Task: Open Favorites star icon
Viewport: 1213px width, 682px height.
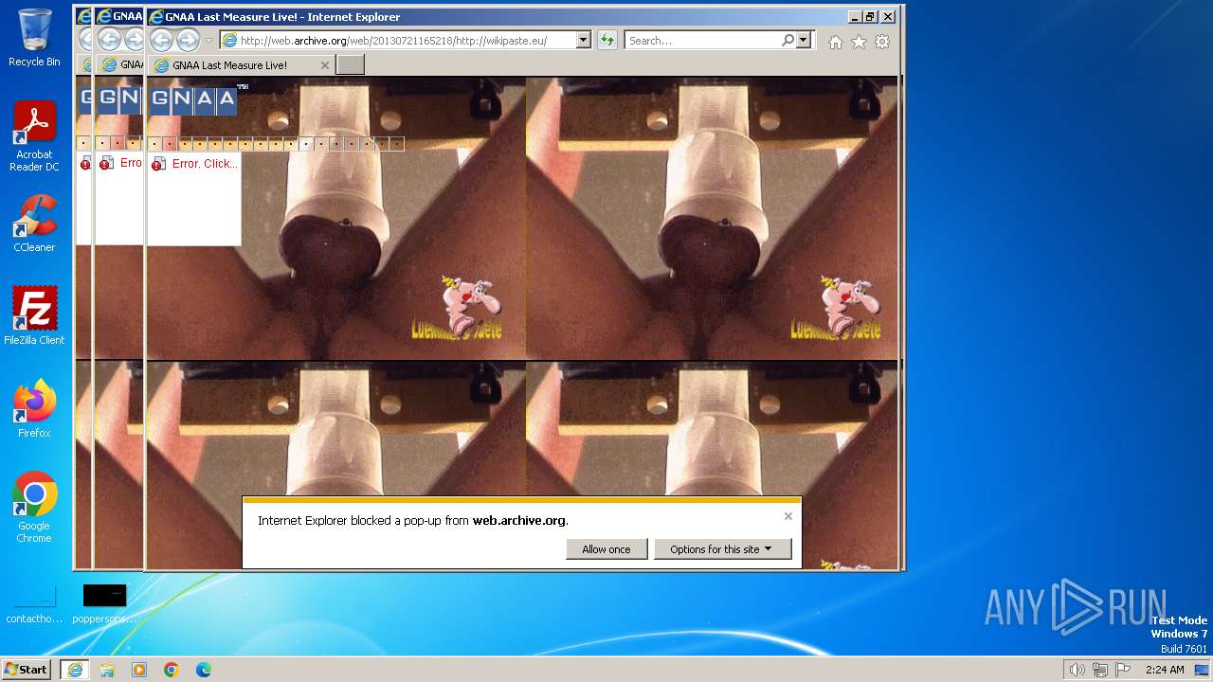Action: 859,42
